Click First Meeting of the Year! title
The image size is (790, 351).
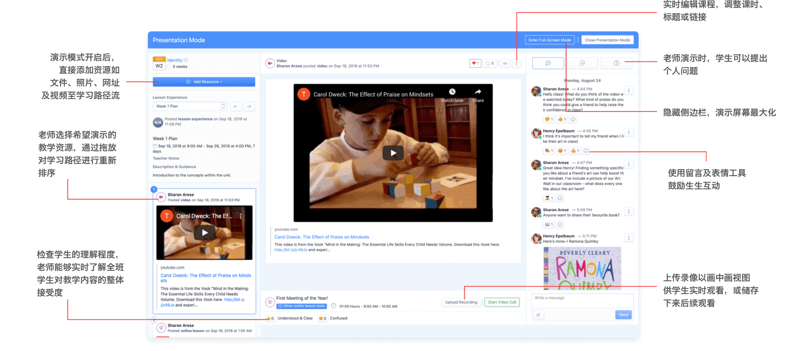pyautogui.click(x=302, y=298)
